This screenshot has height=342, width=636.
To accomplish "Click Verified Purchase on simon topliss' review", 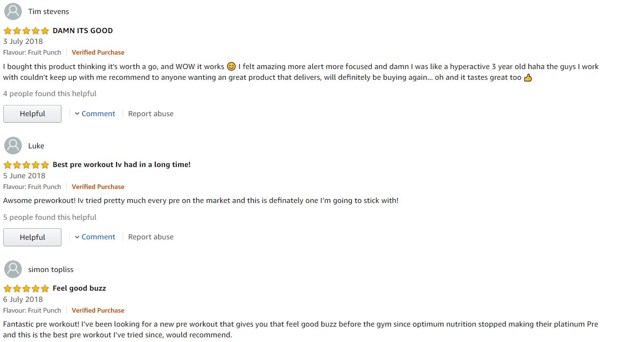I will point(98,310).
